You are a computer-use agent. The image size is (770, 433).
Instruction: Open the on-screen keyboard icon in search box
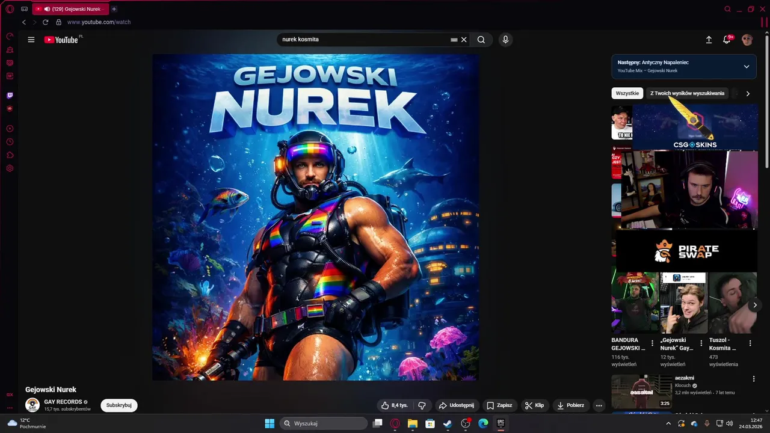pyautogui.click(x=454, y=40)
